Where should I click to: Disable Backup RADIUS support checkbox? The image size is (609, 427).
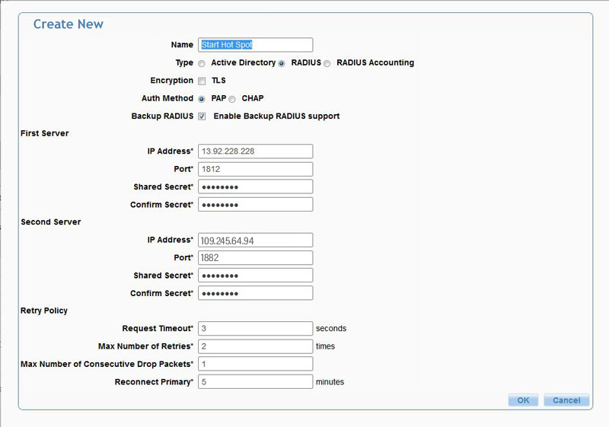coord(202,116)
